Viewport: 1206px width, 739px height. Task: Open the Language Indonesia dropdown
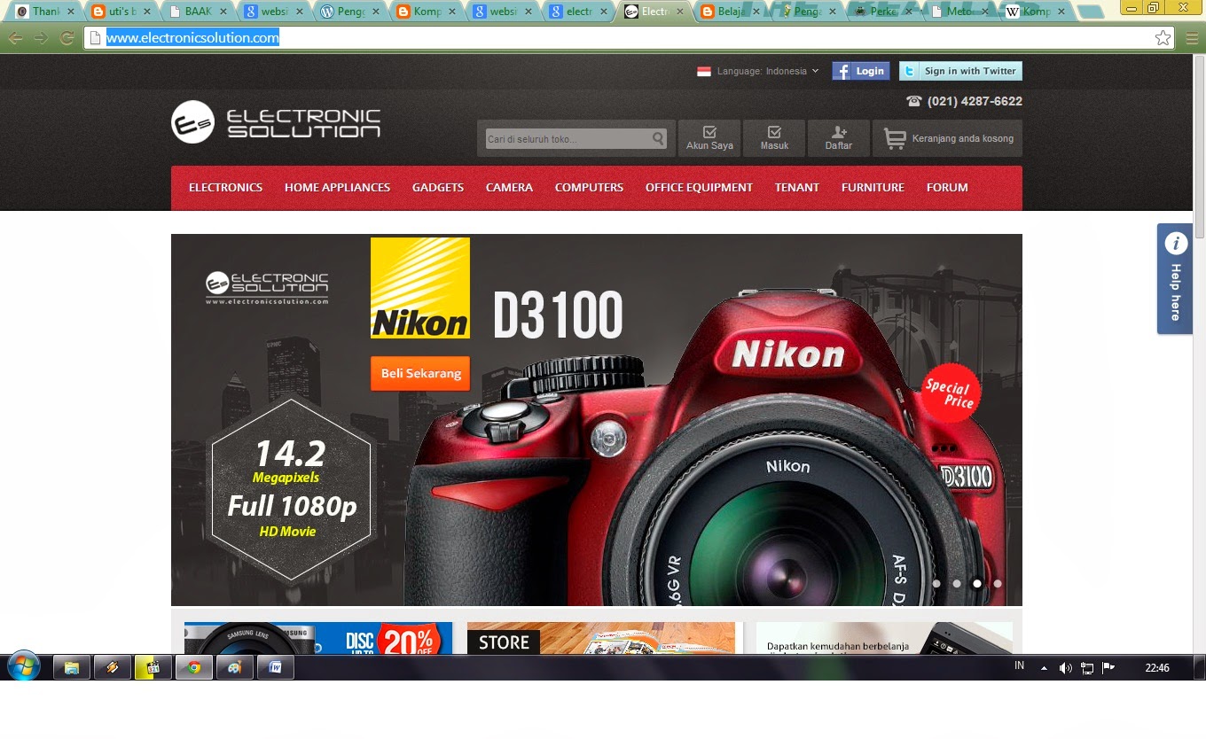[x=768, y=71]
